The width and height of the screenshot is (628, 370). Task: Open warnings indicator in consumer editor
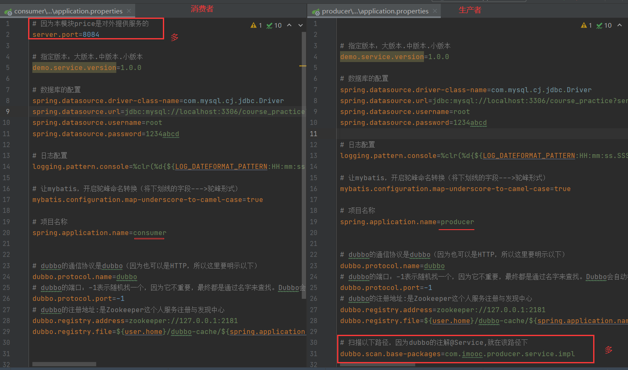click(256, 26)
